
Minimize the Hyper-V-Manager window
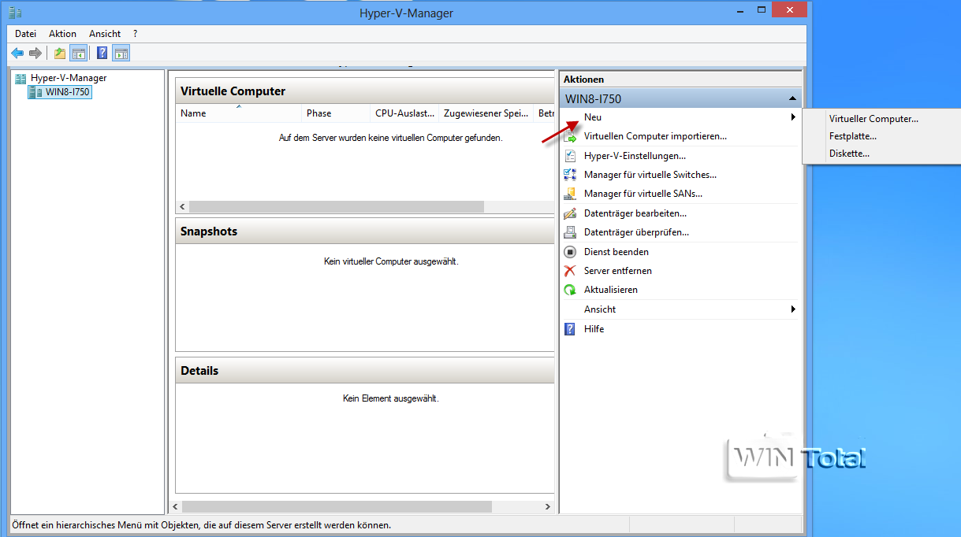coord(740,11)
